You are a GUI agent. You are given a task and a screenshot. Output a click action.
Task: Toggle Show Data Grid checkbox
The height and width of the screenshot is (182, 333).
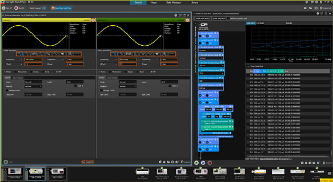coord(248,66)
